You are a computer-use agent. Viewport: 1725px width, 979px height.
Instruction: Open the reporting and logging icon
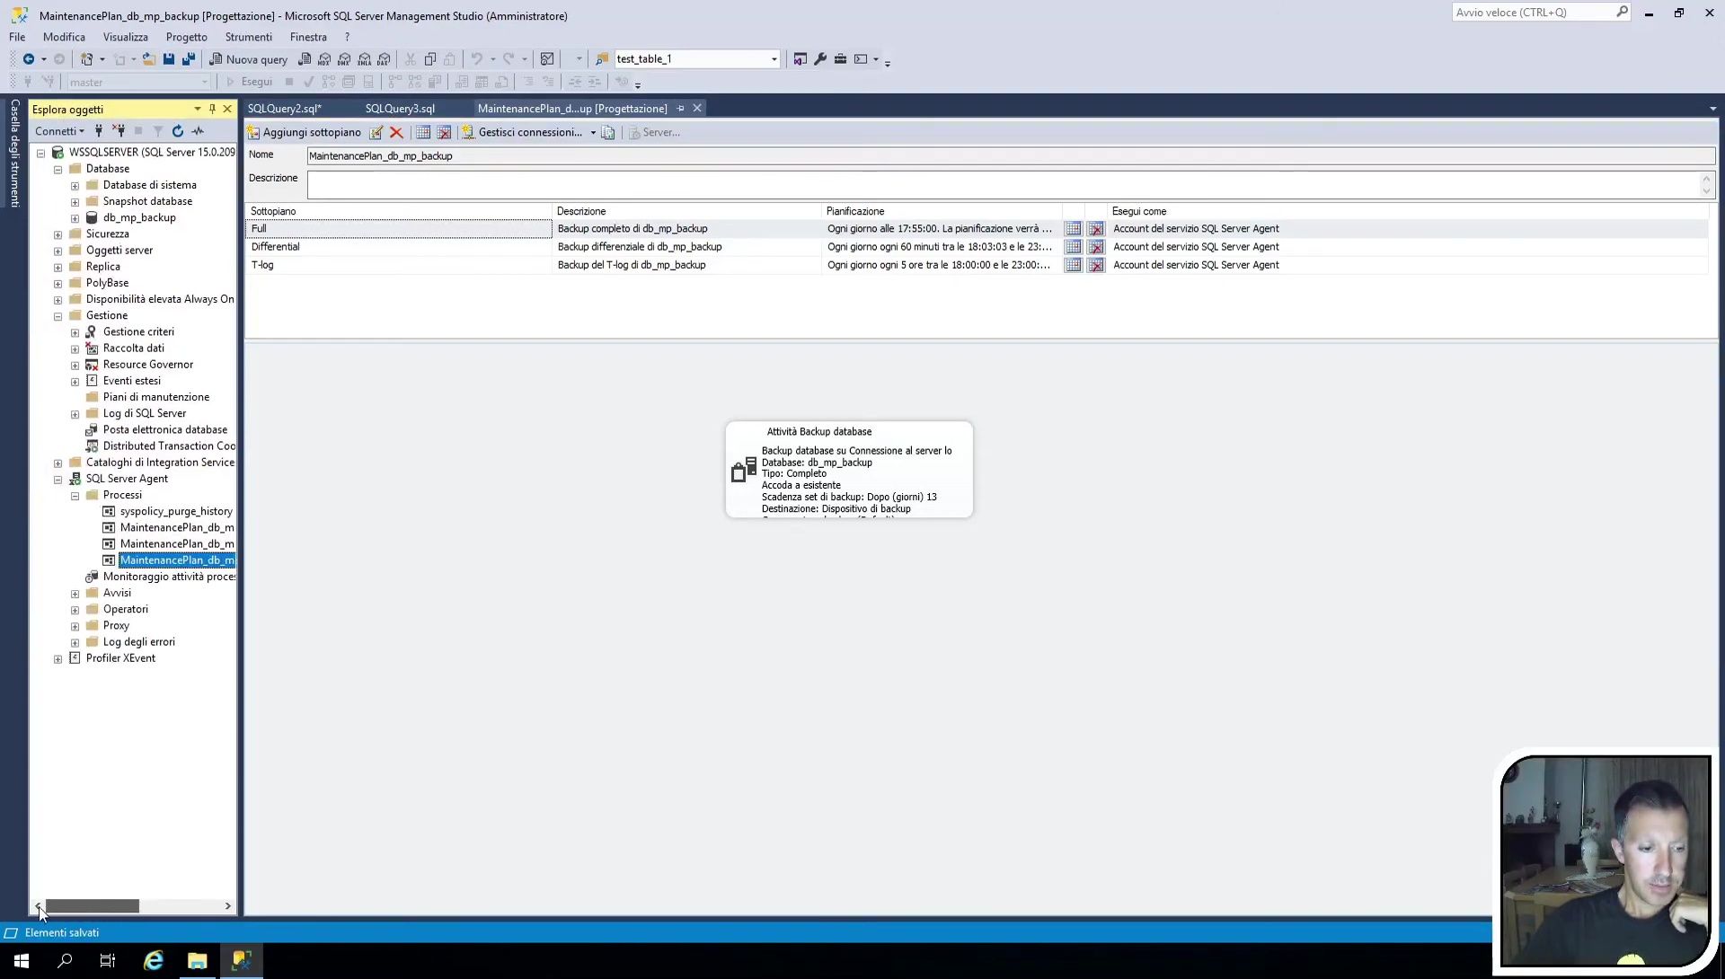pos(608,133)
